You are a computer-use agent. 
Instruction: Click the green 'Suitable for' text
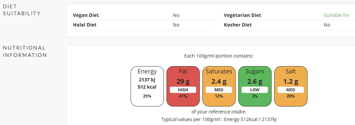336,15
